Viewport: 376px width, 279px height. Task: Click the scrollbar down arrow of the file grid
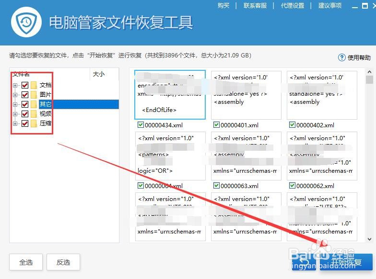coord(369,239)
